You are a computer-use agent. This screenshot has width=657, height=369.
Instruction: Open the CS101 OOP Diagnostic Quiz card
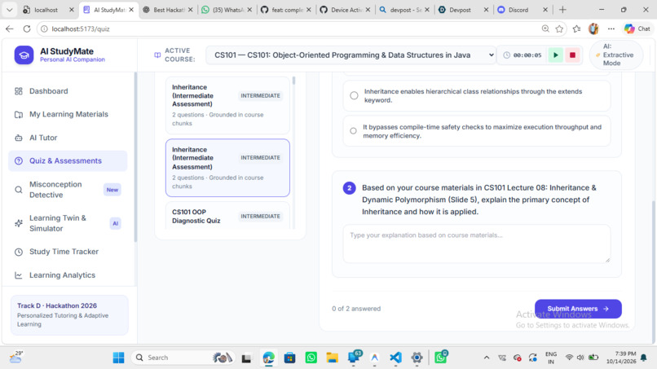click(227, 216)
